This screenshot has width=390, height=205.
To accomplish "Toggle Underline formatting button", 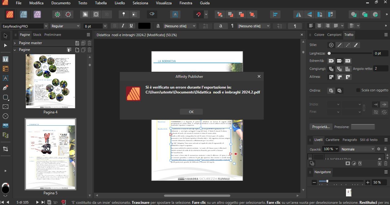I will (x=131, y=26).
